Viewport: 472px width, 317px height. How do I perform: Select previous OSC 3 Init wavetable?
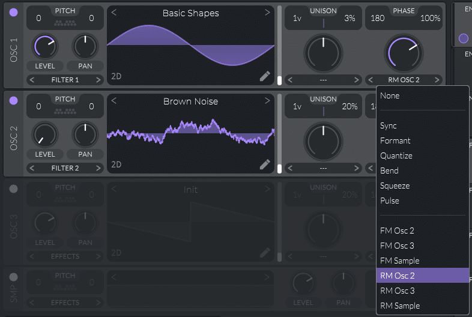click(113, 189)
